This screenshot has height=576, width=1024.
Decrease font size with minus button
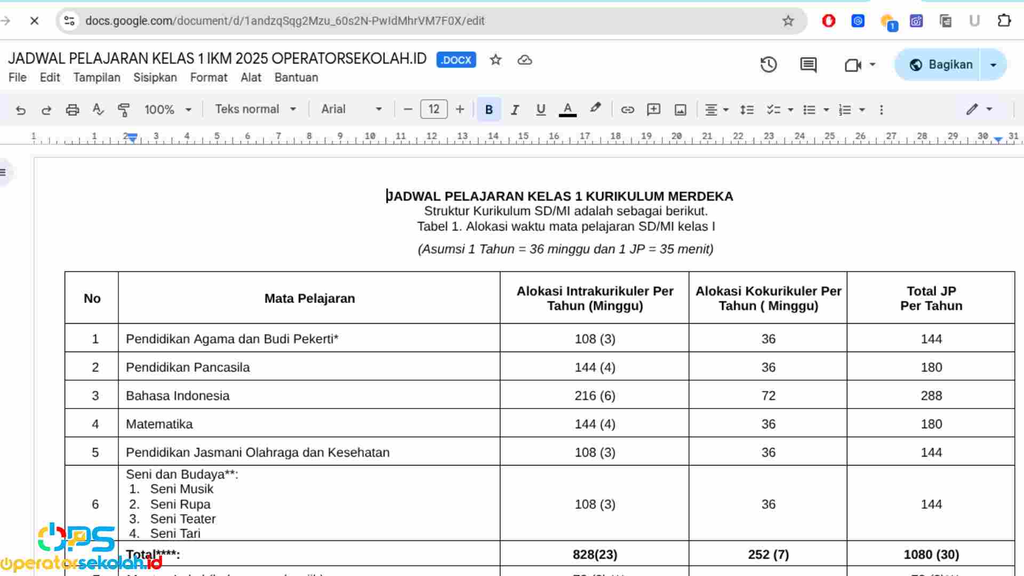(408, 110)
